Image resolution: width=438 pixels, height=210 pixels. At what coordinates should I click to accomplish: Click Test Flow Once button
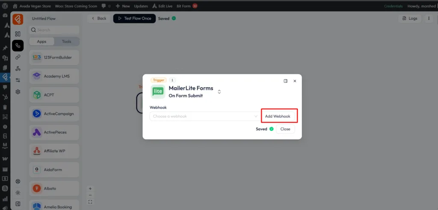click(134, 18)
